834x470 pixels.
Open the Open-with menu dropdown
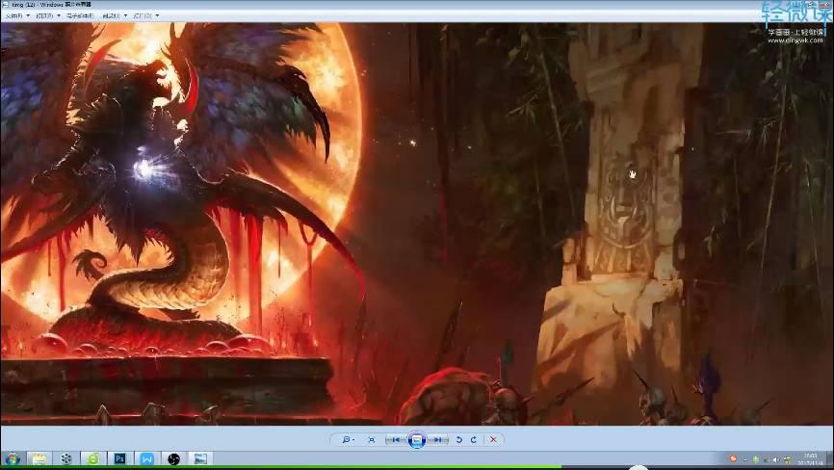pos(145,16)
